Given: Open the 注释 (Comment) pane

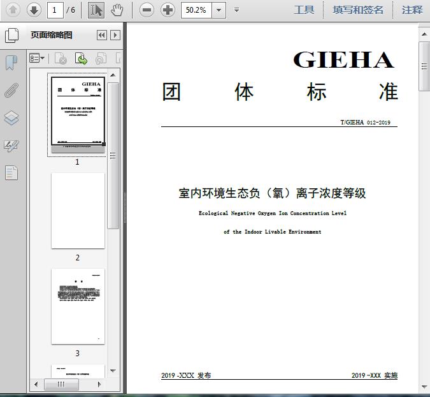Looking at the screenshot, I should pyautogui.click(x=412, y=10).
